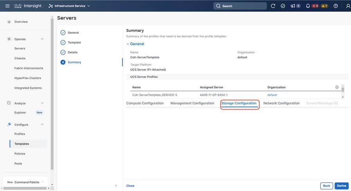The height and width of the screenshot is (191, 351).
Task: Go to General wizard step
Action: [73, 32]
